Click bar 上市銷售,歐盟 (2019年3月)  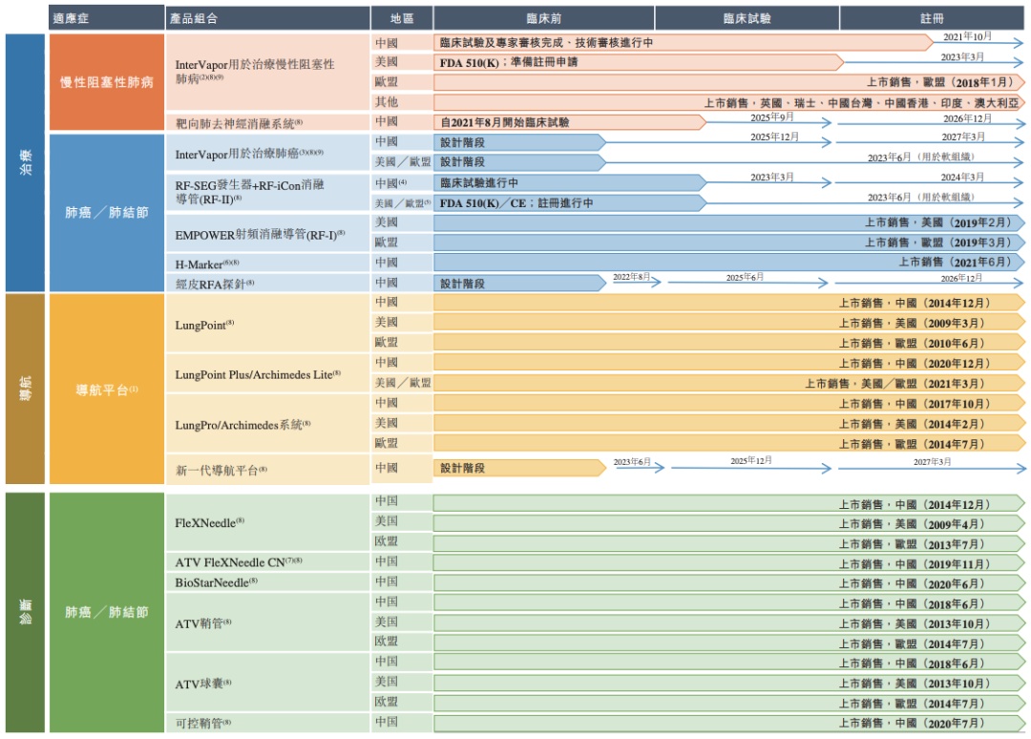(x=729, y=243)
